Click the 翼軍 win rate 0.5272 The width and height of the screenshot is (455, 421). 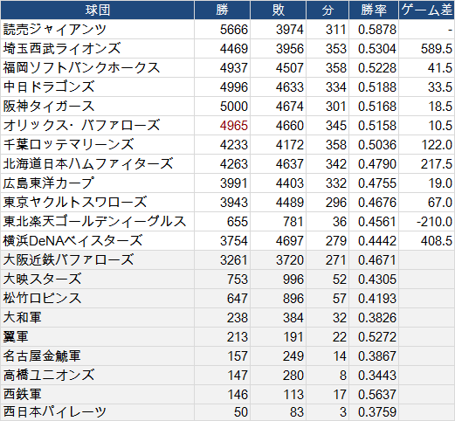tap(377, 337)
